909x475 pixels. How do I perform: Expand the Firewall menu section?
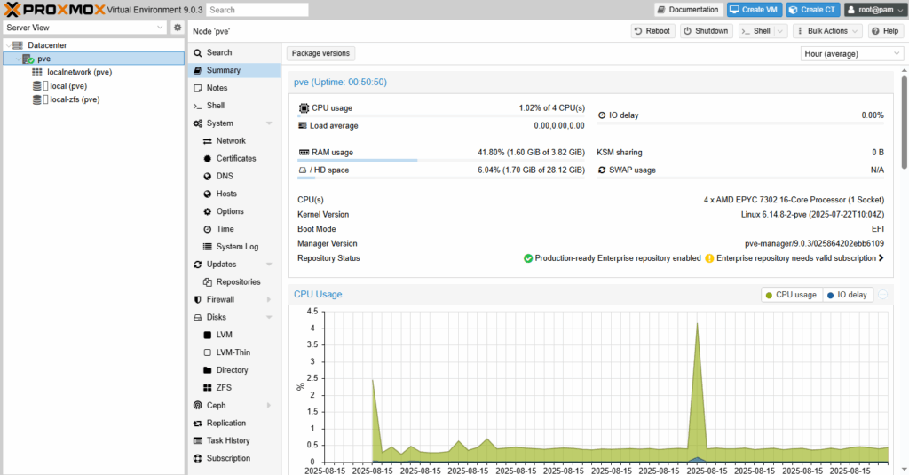tap(269, 299)
